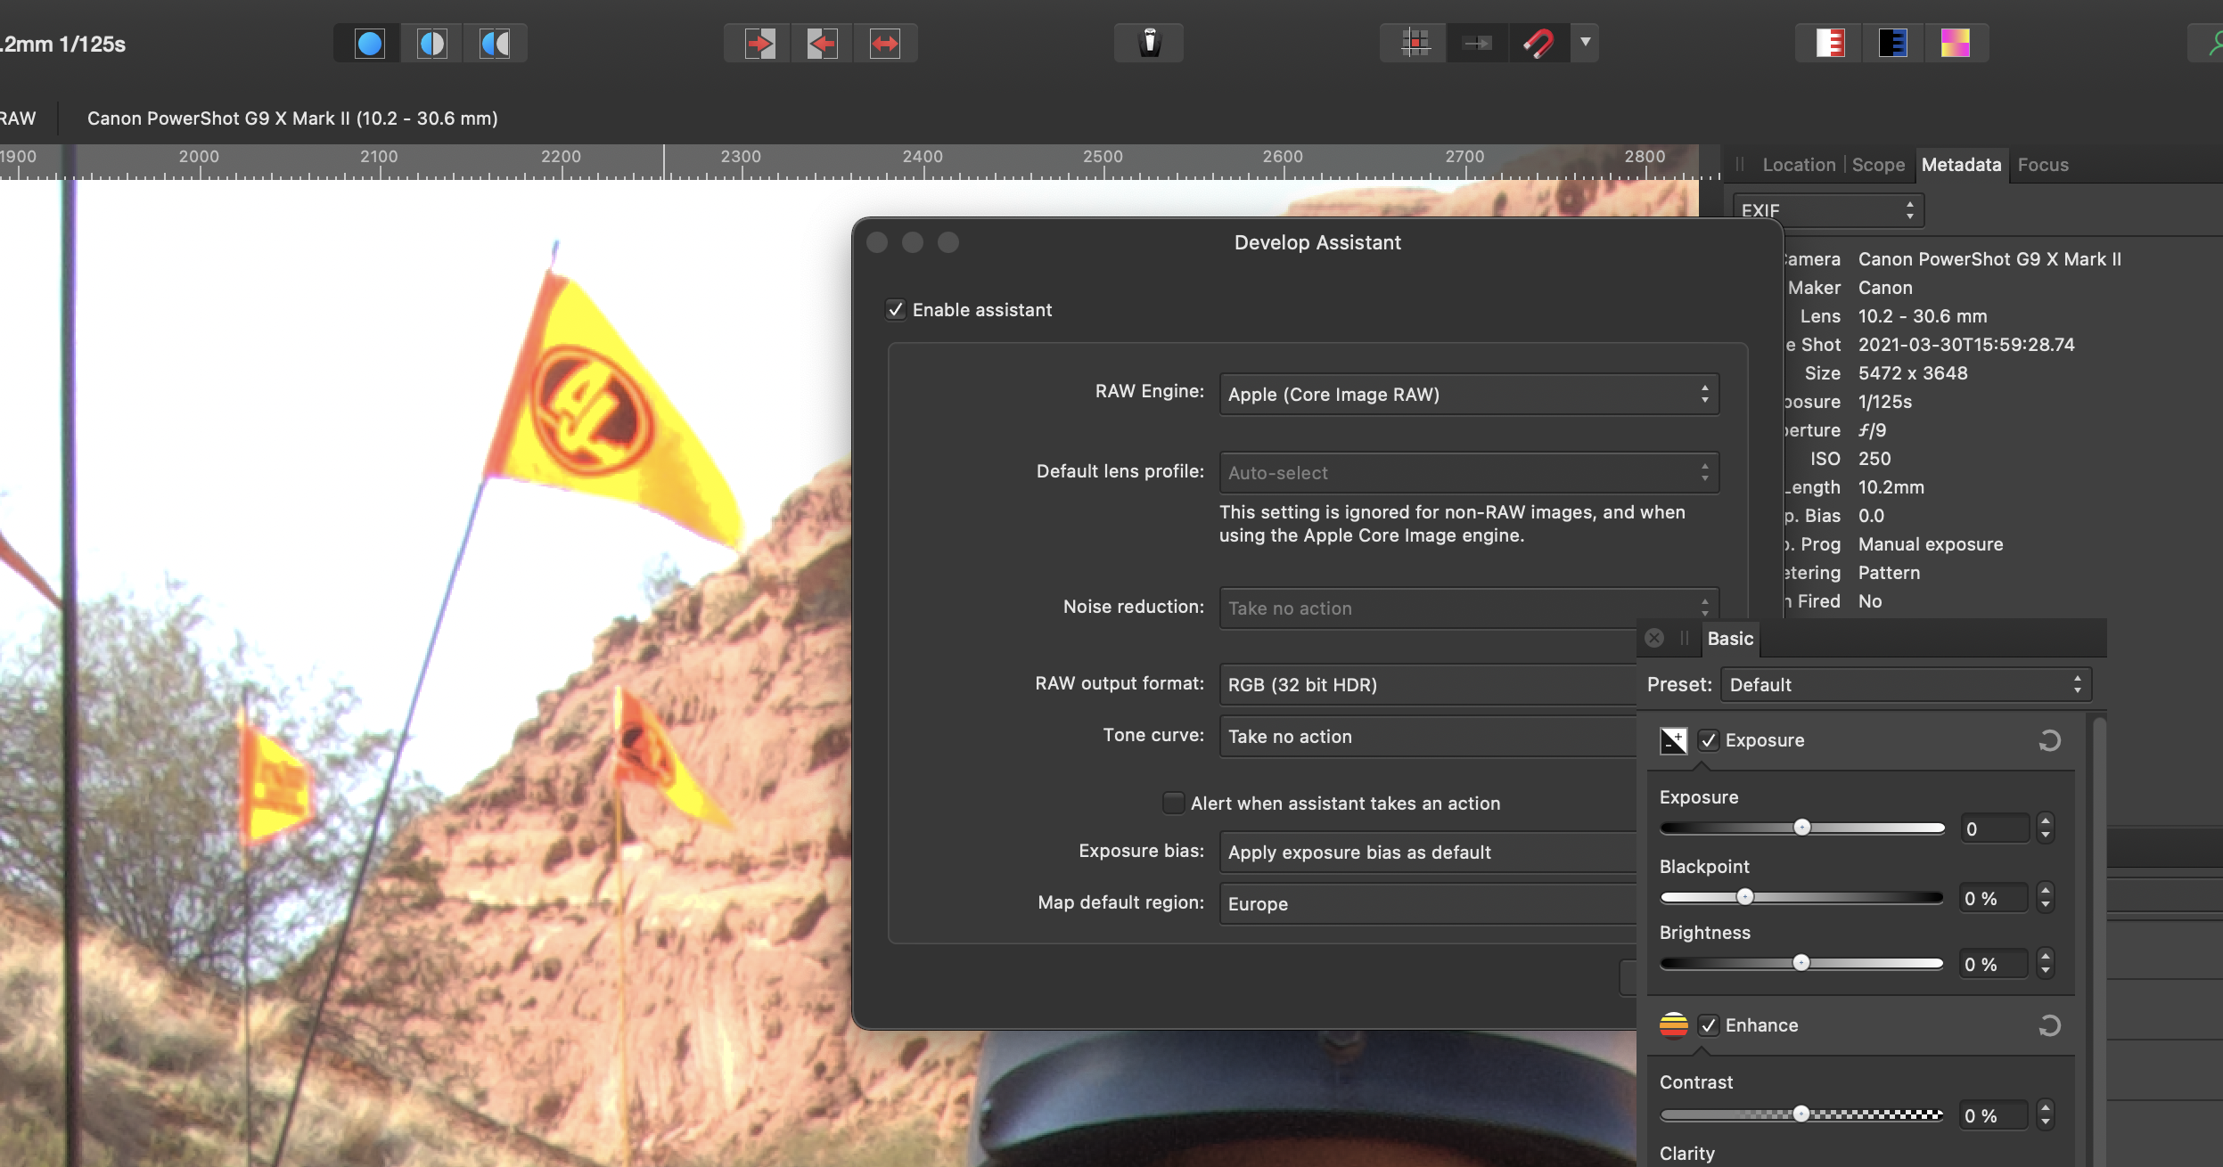Show clipped shadows icon
Image resolution: width=2223 pixels, height=1167 pixels.
[x=1892, y=43]
